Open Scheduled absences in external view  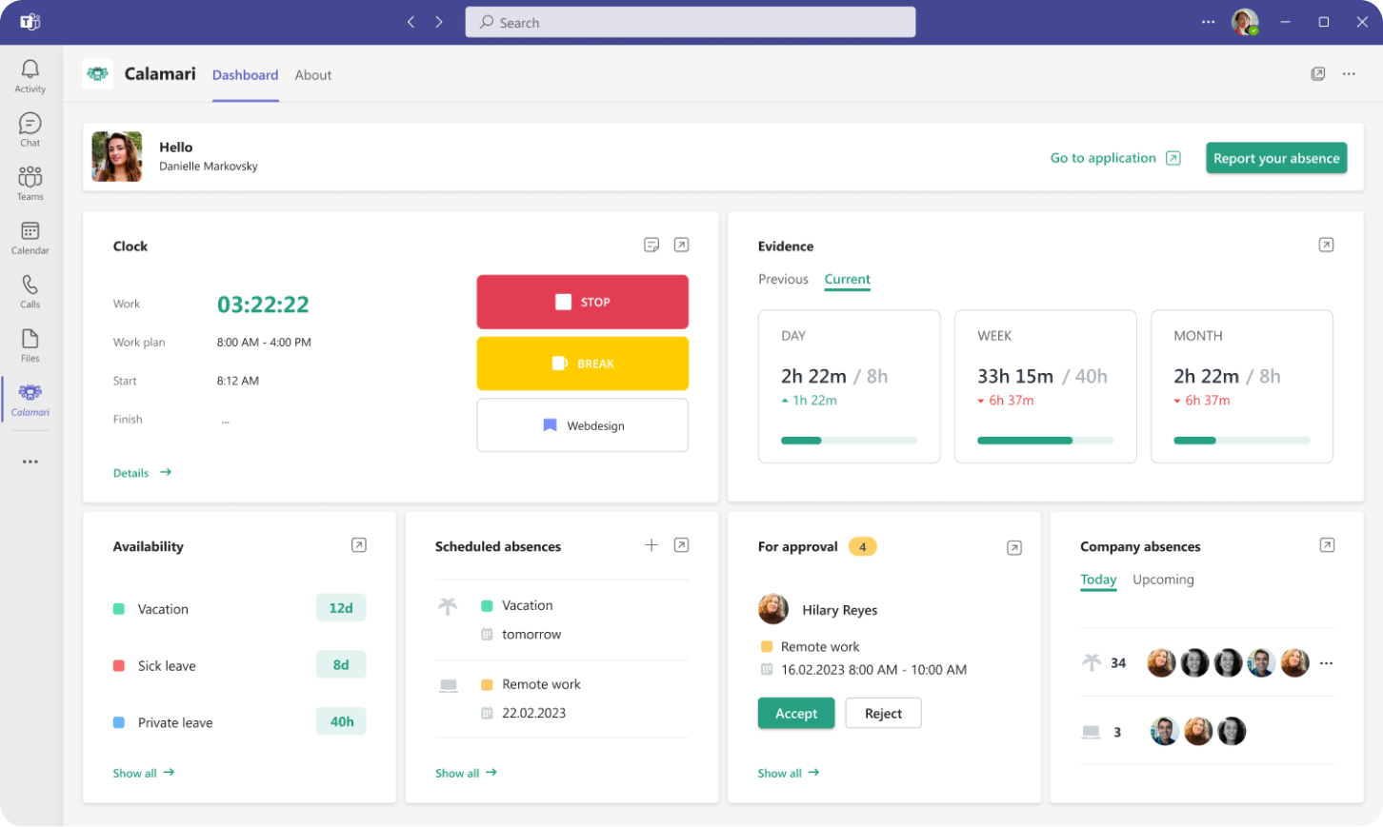point(681,545)
